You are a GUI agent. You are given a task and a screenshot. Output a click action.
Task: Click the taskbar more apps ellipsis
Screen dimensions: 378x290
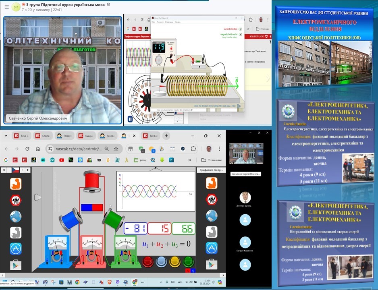[143, 282]
